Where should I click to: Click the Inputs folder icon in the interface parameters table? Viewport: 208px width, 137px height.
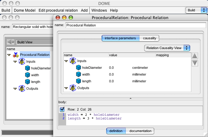73,61
